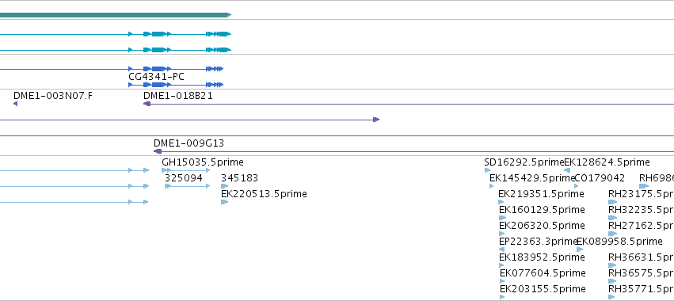The height and width of the screenshot is (301, 674).
Task: Click the RH23175.5pr label at the edge
Action: (x=641, y=194)
